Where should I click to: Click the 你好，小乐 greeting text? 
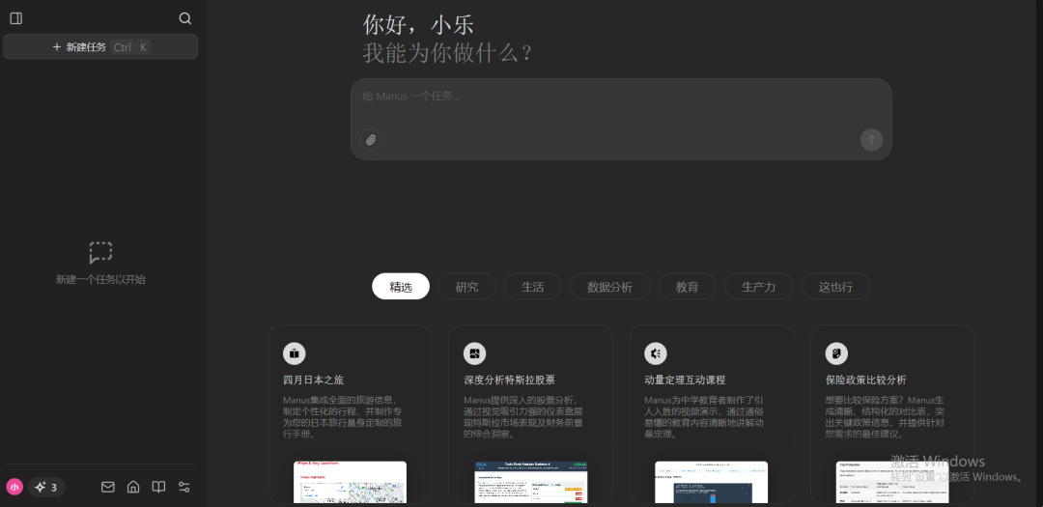(x=418, y=24)
